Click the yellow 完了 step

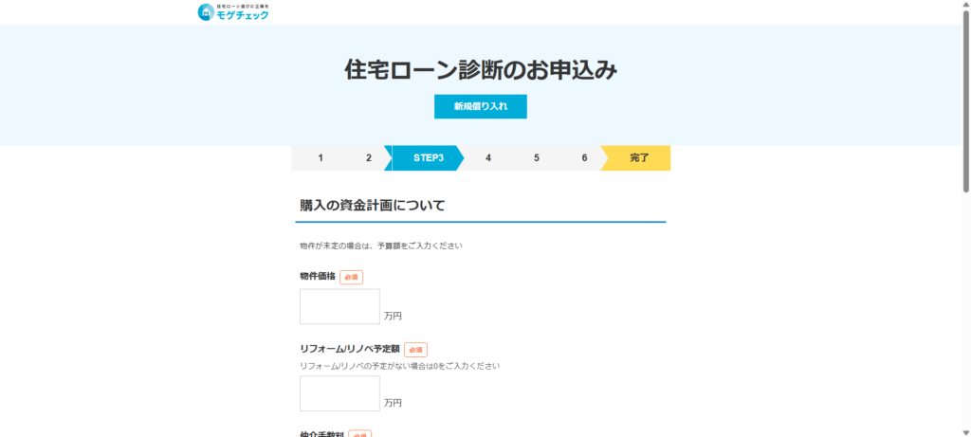pyautogui.click(x=639, y=158)
